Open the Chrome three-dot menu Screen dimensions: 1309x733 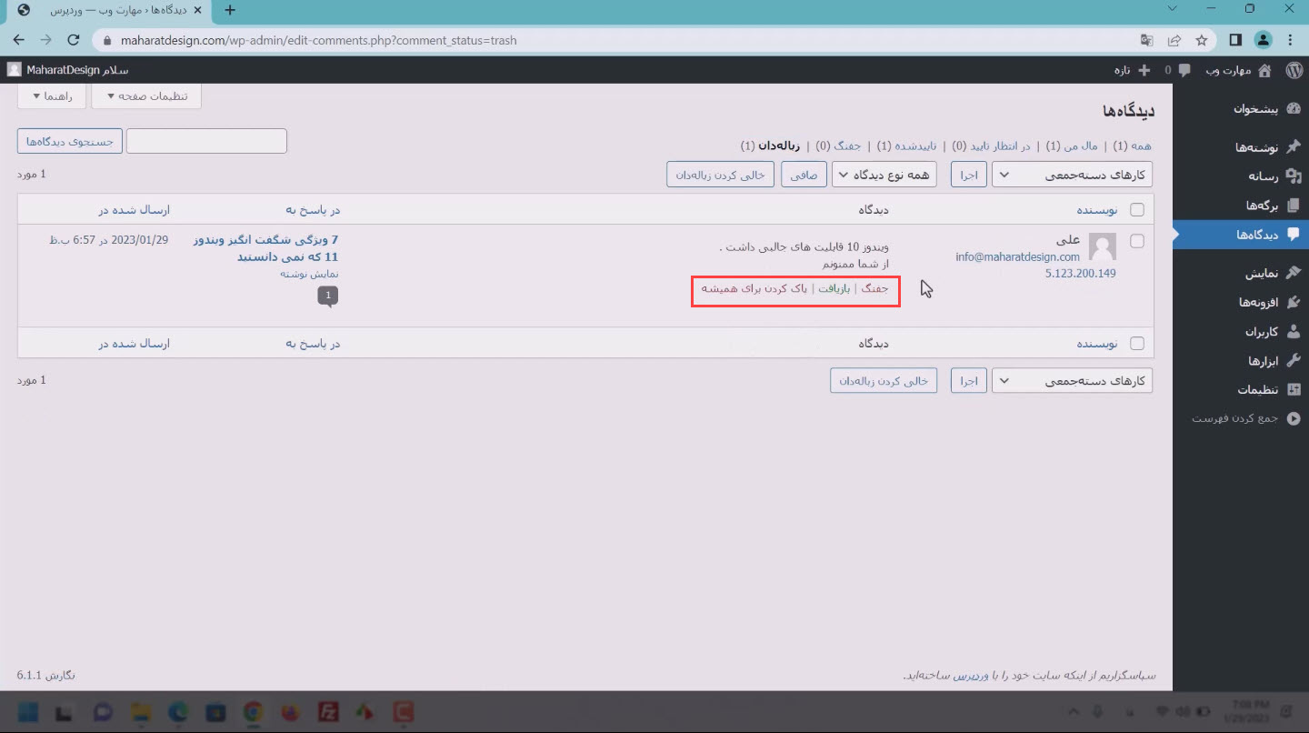tap(1291, 40)
